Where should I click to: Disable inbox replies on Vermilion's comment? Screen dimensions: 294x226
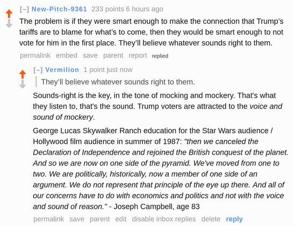(164, 219)
